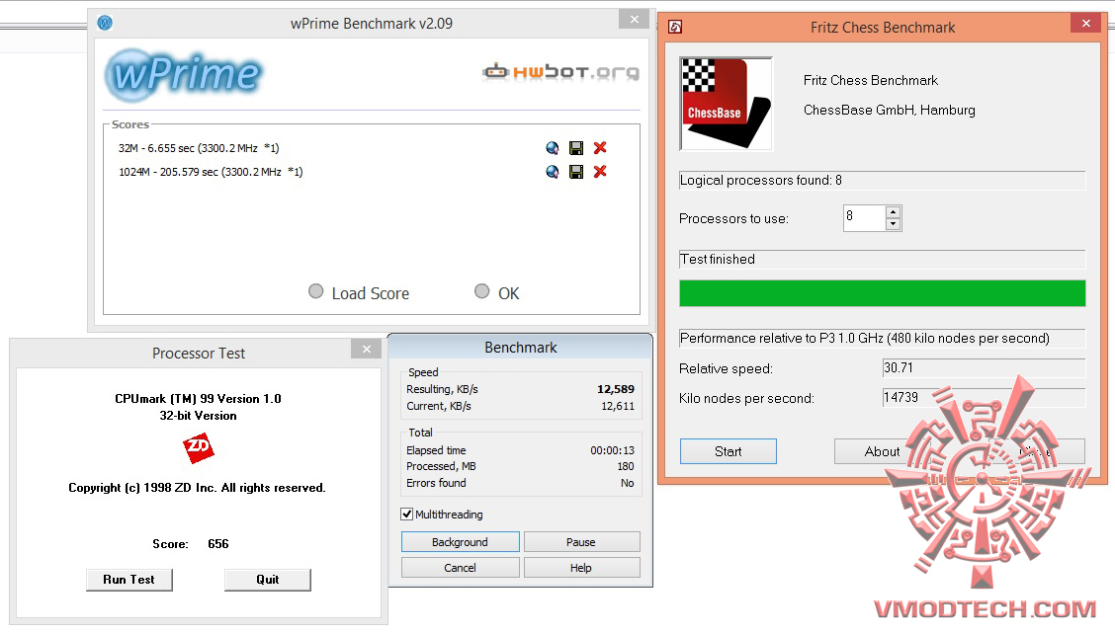Click Start in Fritz Chess Benchmark
Viewport: 1115px width, 634px height.
729,451
